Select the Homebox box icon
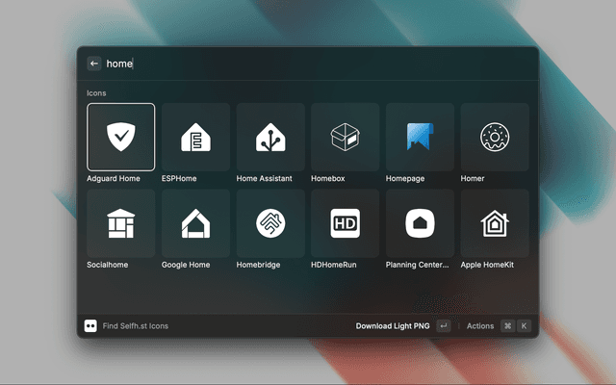Viewport: 616px width, 385px height. (345, 137)
